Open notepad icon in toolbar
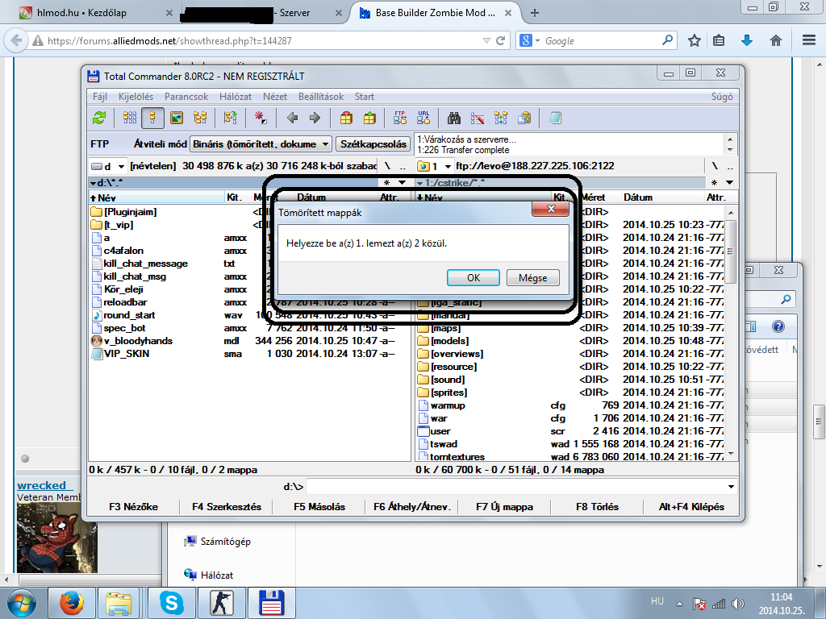Image resolution: width=826 pixels, height=619 pixels. 555,118
